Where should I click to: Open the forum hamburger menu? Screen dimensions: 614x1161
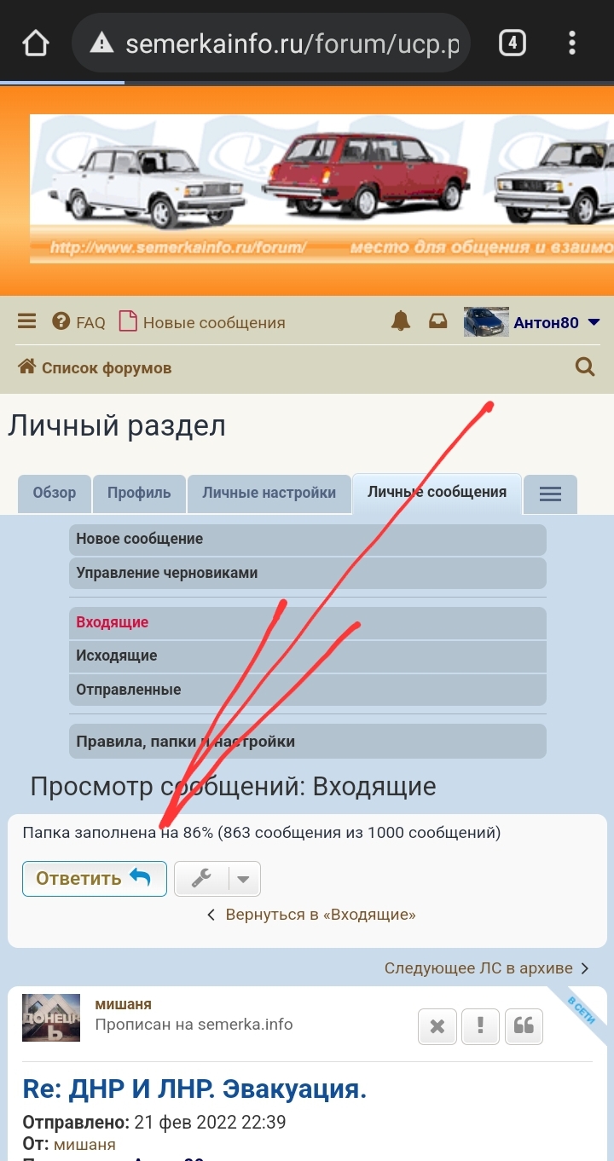pos(27,321)
